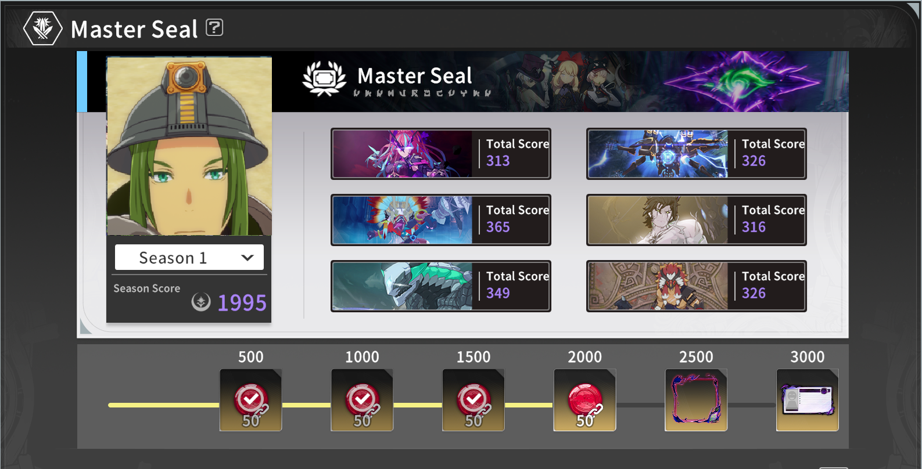Open the boss card with Total Score 349
The height and width of the screenshot is (469, 922).
(441, 286)
